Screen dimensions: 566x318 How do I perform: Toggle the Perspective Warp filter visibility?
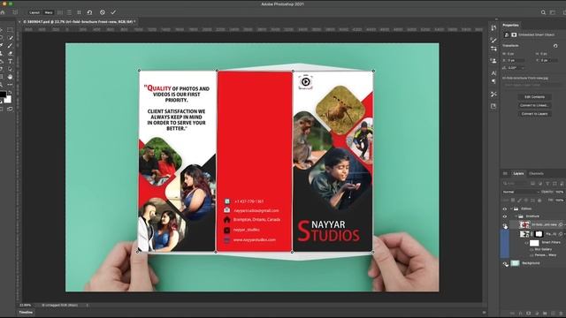[x=532, y=255]
